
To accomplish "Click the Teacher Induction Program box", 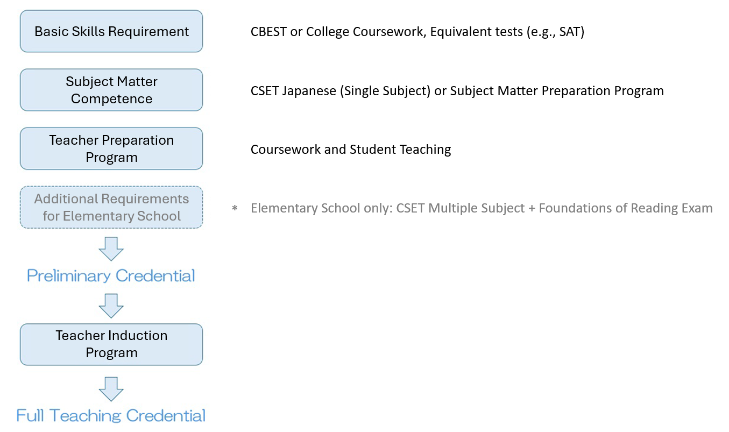I will click(111, 344).
